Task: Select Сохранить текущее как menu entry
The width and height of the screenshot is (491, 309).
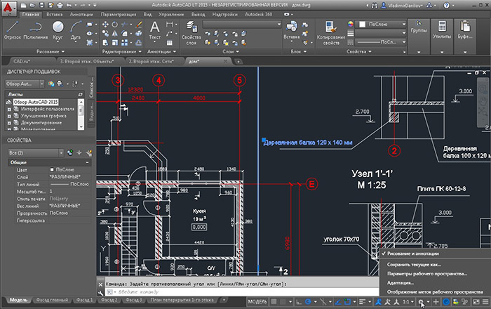Action: [414, 265]
